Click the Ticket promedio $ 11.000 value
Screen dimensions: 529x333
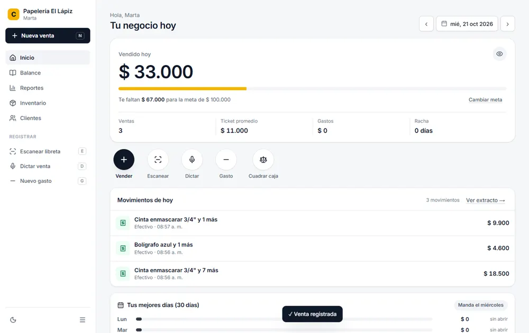234,131
